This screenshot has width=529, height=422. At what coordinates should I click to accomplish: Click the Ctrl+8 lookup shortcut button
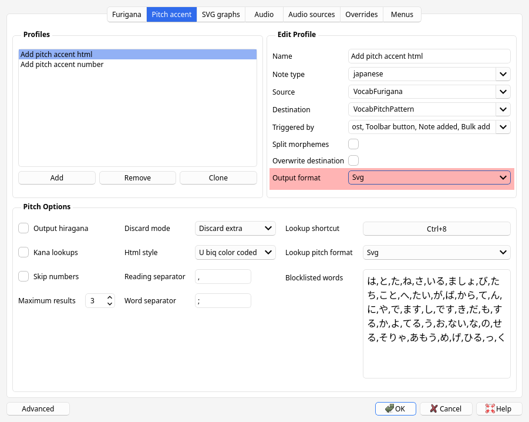tap(436, 229)
